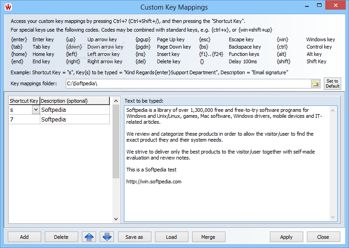The height and width of the screenshot is (248, 349).
Task: Click the Close button at the bottom right
Action: pos(323,237)
